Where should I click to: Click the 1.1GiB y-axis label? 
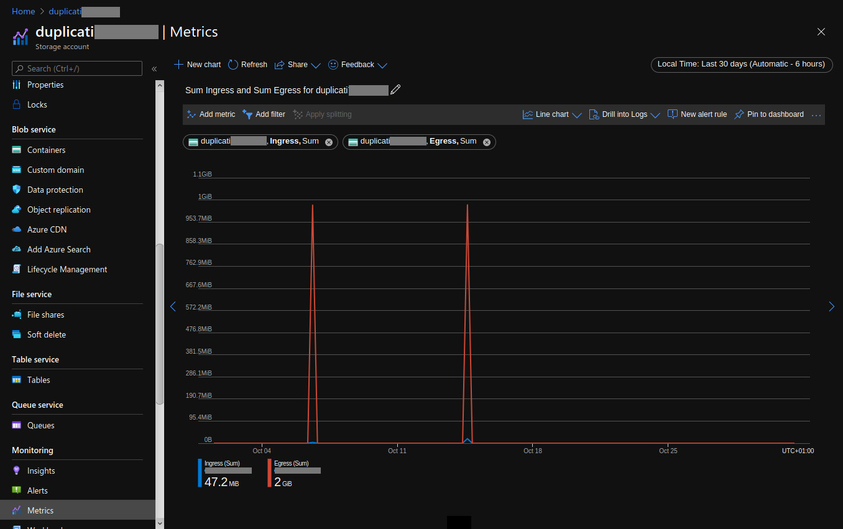202,175
